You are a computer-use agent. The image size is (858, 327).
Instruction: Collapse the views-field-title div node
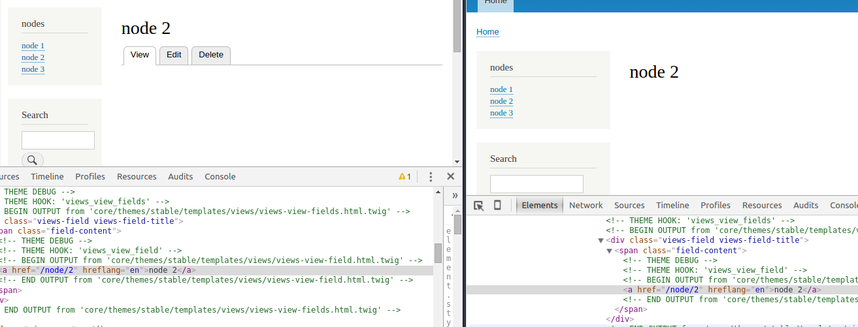[x=601, y=240]
